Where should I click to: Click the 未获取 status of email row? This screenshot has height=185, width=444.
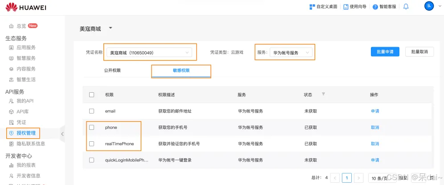[311, 111]
